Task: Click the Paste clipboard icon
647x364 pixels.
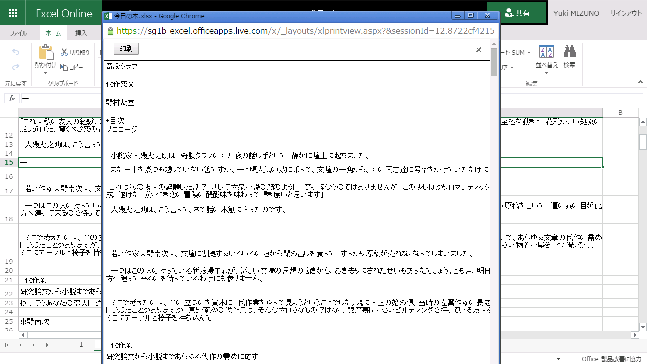Action: point(46,52)
